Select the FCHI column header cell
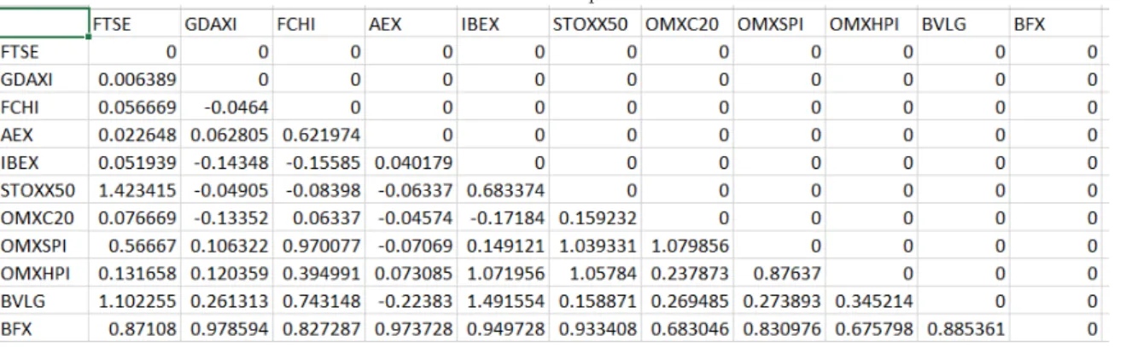 point(318,24)
